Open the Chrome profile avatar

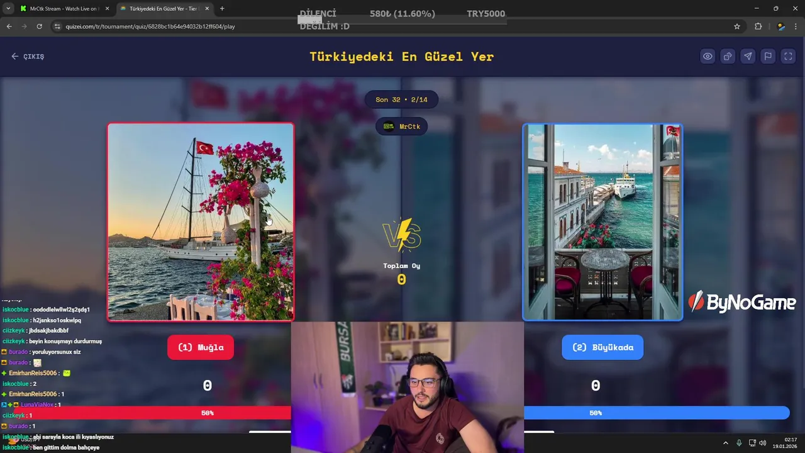click(x=780, y=26)
